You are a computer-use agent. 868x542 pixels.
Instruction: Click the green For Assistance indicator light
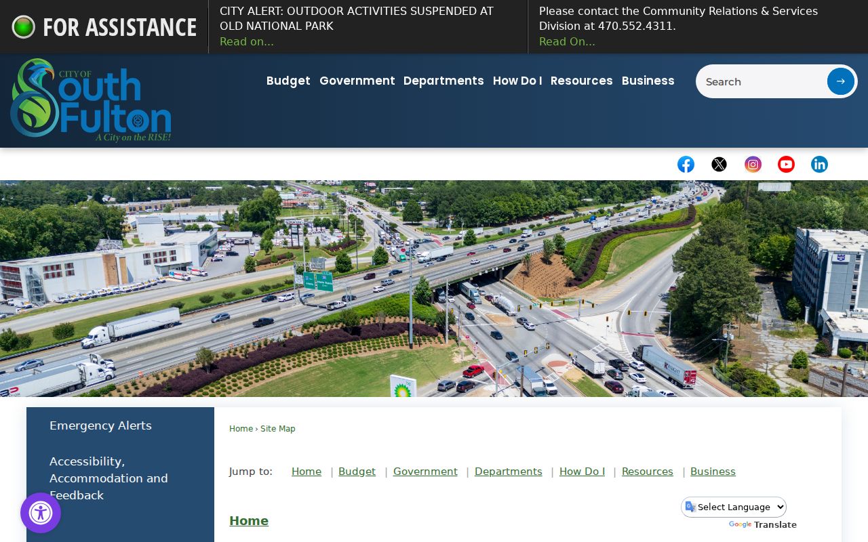[24, 27]
